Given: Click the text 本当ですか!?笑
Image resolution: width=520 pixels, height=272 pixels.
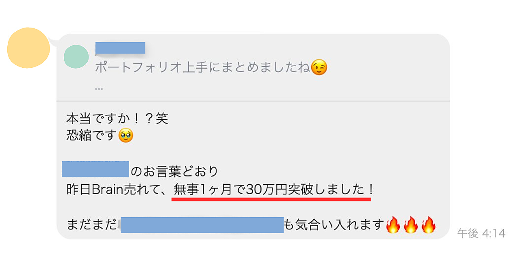Looking at the screenshot, I should click(x=117, y=119).
